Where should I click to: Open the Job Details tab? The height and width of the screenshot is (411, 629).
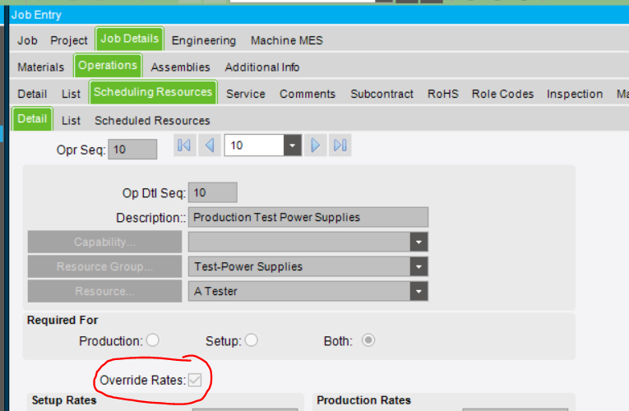(x=130, y=39)
